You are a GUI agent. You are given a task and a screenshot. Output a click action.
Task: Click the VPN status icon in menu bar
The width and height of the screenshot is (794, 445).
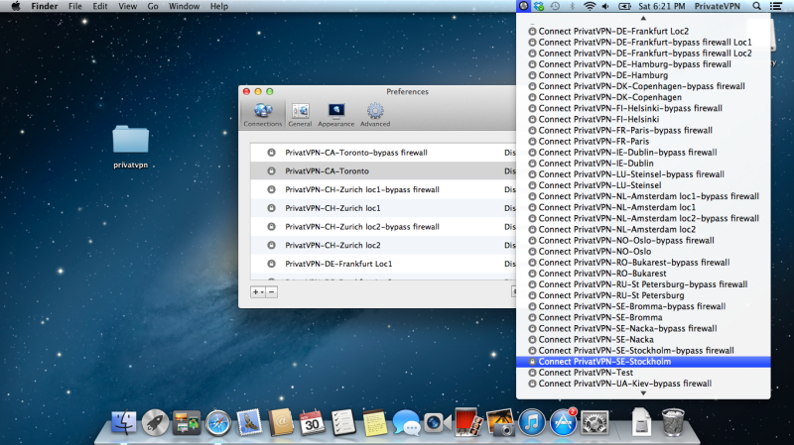(523, 6)
